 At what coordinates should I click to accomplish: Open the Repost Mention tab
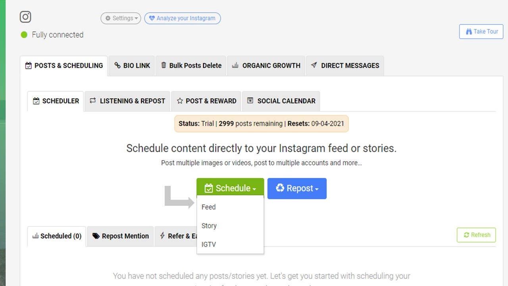(121, 236)
